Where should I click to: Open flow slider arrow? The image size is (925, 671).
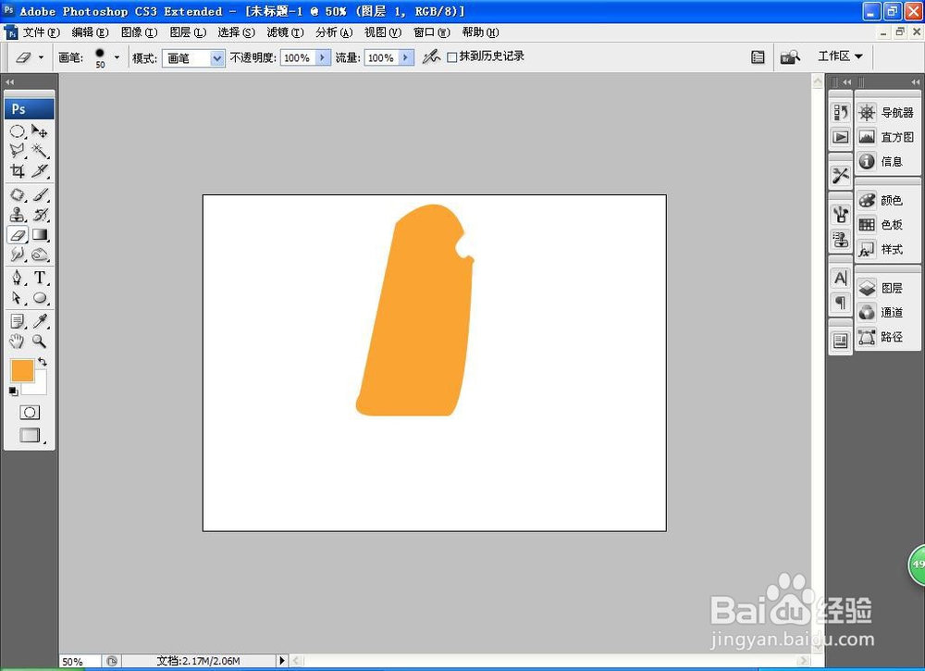click(x=406, y=57)
